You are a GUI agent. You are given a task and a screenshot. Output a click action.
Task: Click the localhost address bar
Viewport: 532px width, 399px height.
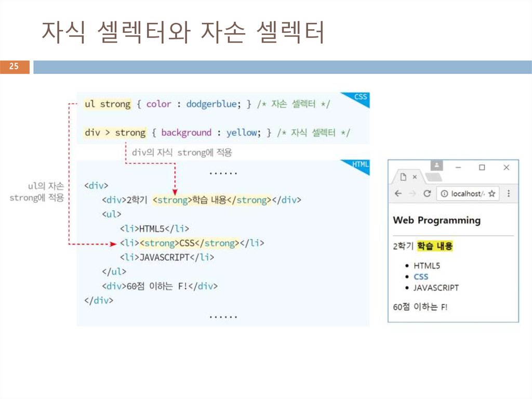(468, 194)
